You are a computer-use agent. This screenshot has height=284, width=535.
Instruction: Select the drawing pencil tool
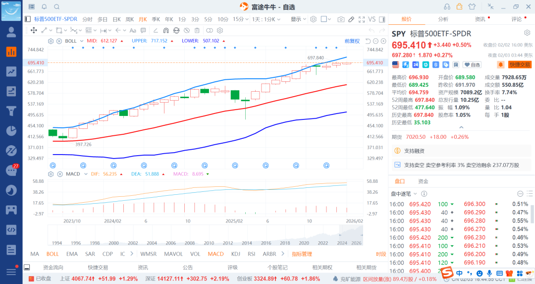351,19
